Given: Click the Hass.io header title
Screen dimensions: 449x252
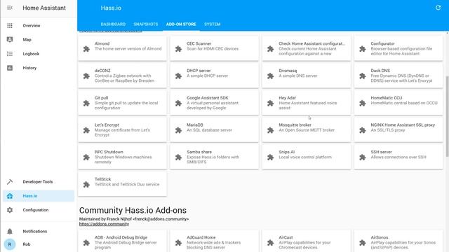Looking at the screenshot, I should click(x=111, y=8).
